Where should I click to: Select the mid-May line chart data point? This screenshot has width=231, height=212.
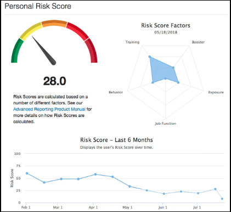tap(147, 191)
